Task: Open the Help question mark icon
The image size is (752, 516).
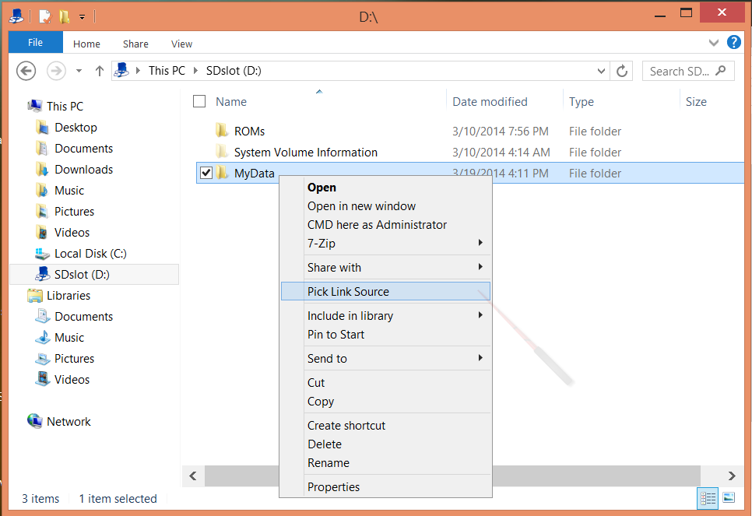Action: click(x=734, y=43)
